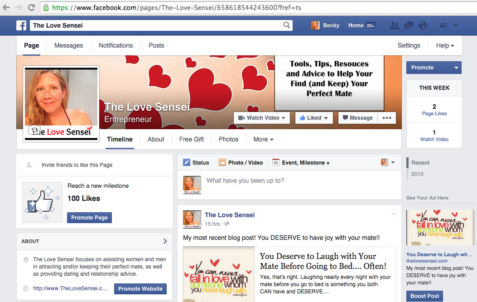477x302 pixels.
Task: Open the page profile picture
Action: pos(61,104)
